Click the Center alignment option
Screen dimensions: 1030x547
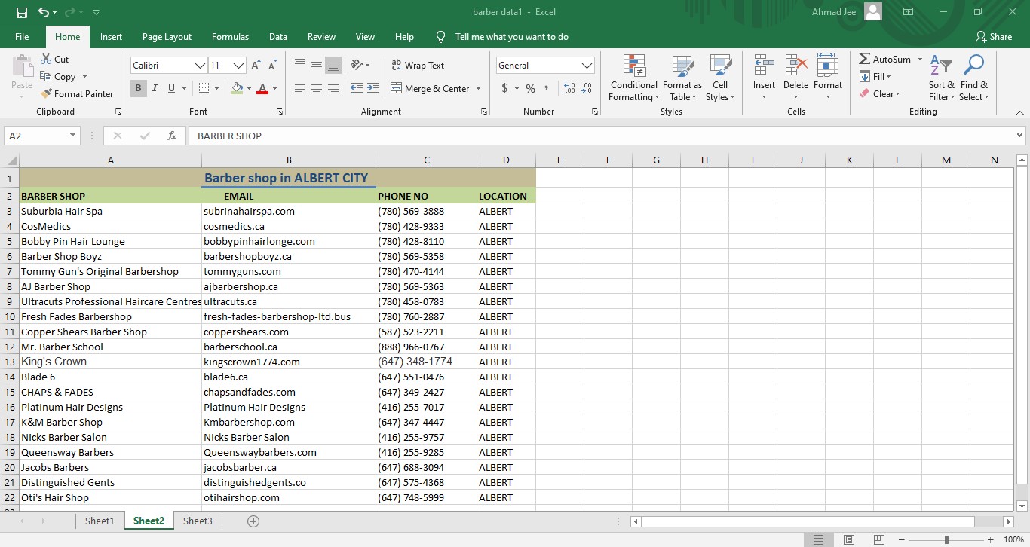tap(316, 88)
